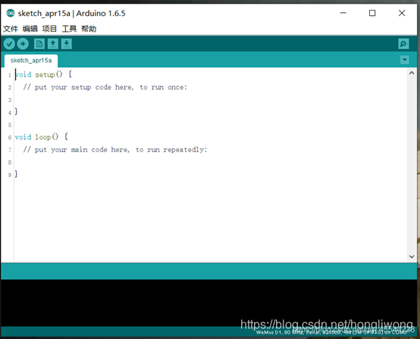420x339 pixels.
Task: Open the 帮助 menu
Action: 89,29
